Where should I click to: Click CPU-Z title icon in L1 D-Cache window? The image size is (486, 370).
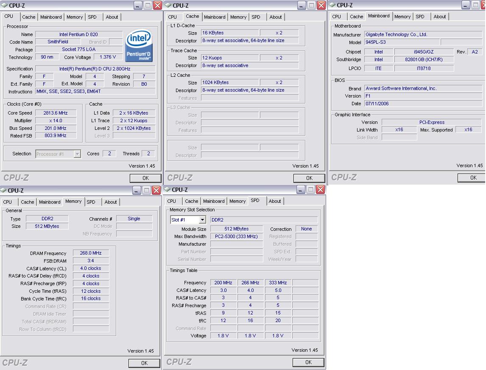168,5
